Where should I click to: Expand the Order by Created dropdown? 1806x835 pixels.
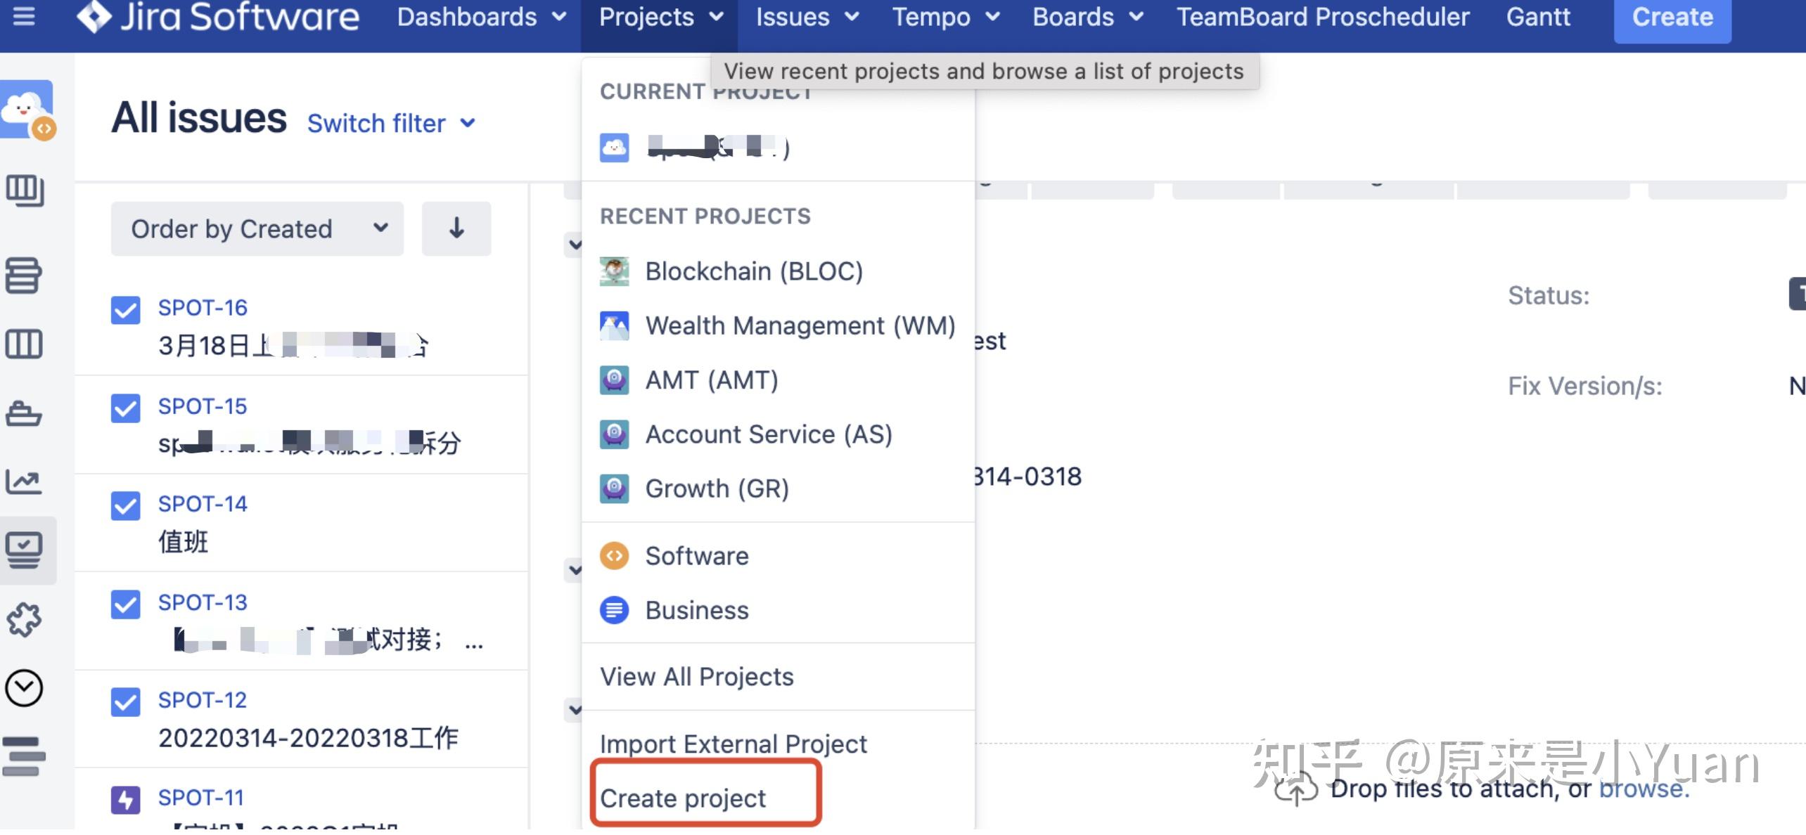click(x=257, y=228)
